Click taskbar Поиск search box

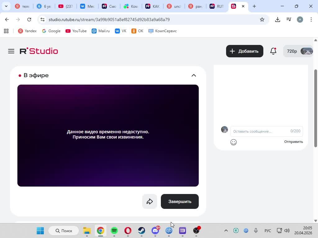pos(64,231)
